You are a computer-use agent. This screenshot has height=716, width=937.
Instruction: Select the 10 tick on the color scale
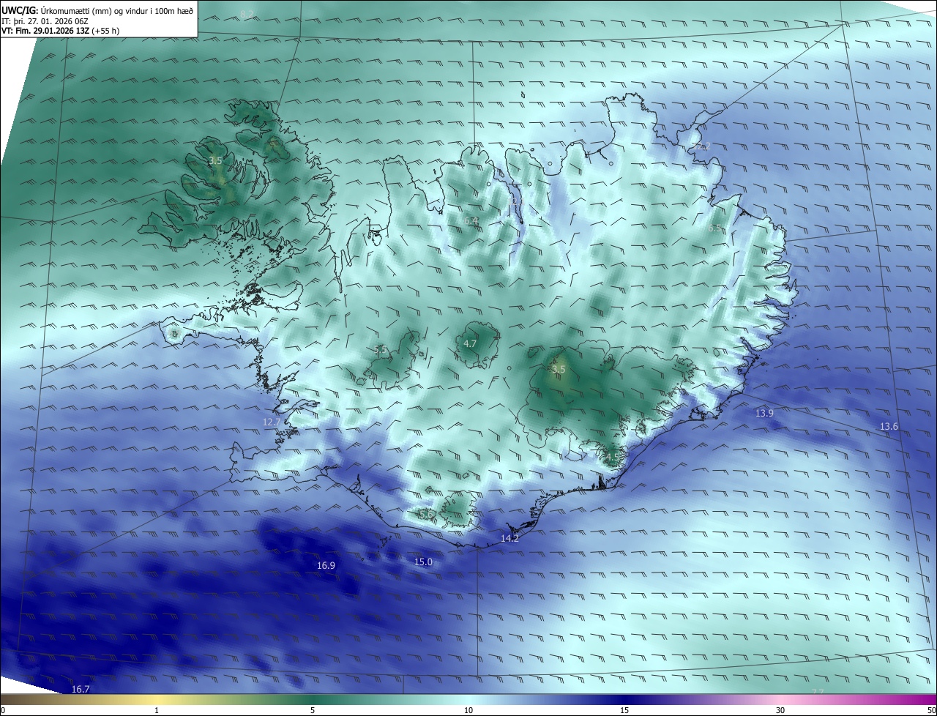click(468, 711)
